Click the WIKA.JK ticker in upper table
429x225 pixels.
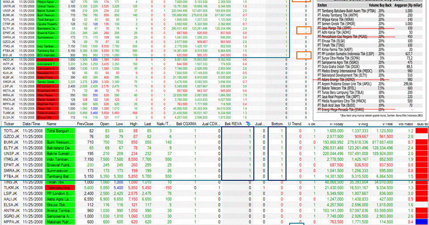tap(8, 2)
